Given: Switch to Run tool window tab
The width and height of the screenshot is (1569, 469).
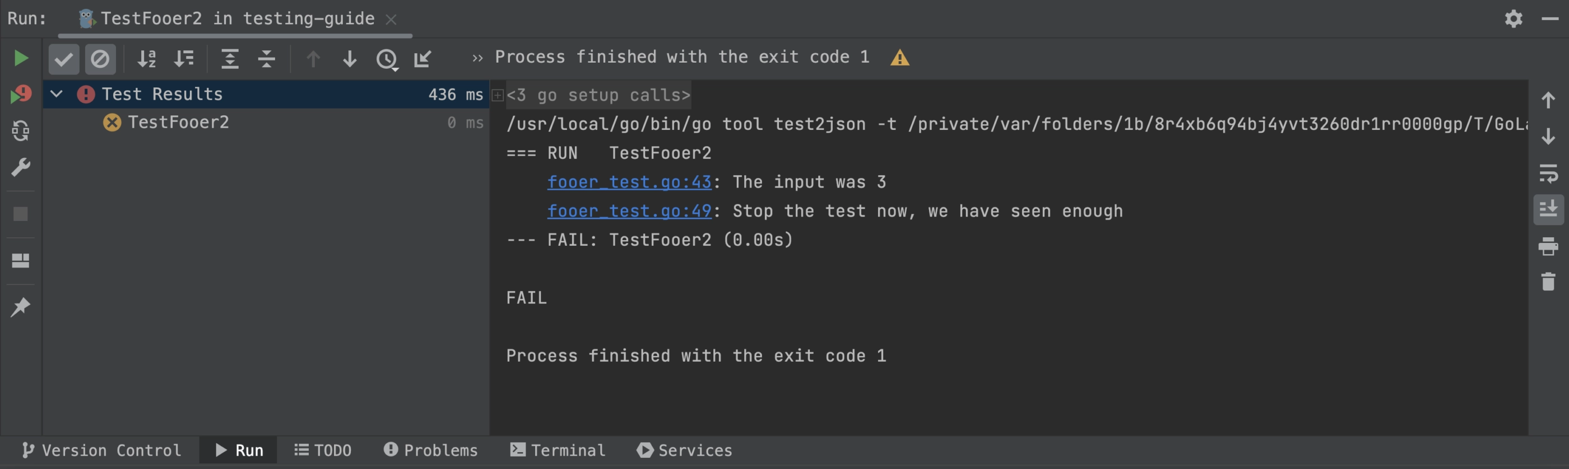Looking at the screenshot, I should pyautogui.click(x=239, y=450).
